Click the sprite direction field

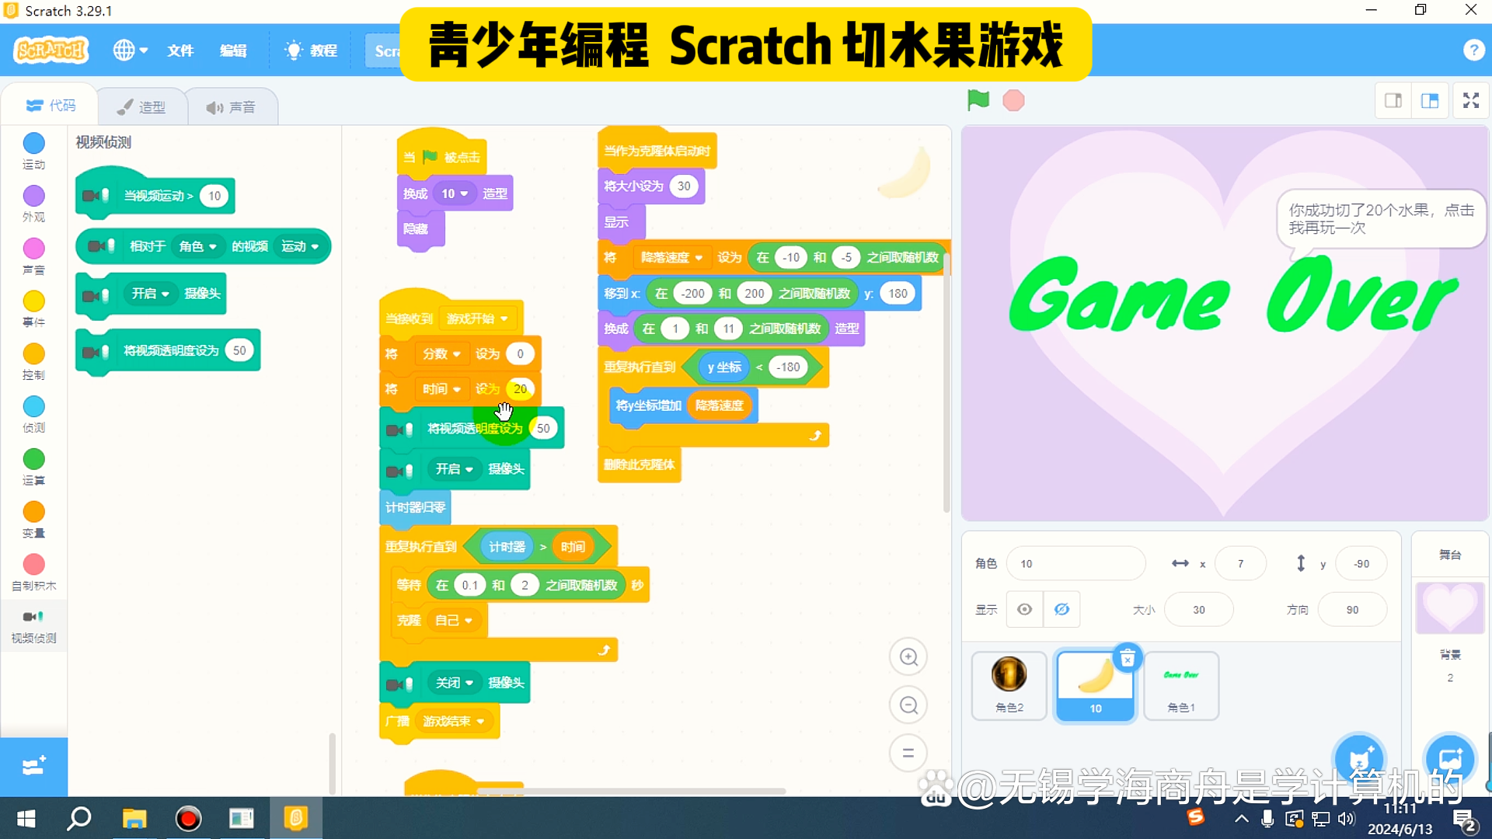pos(1352,610)
